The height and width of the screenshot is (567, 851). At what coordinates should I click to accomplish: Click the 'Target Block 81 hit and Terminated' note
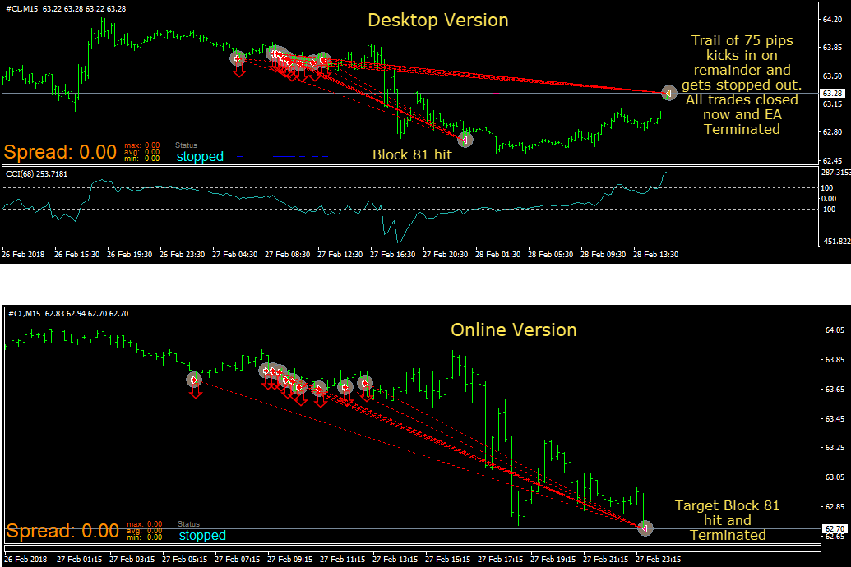click(x=728, y=520)
